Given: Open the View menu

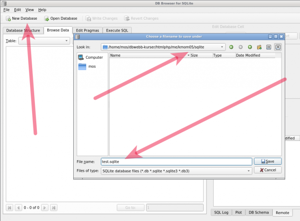Looking at the screenshot, I should pyautogui.click(x=30, y=10).
